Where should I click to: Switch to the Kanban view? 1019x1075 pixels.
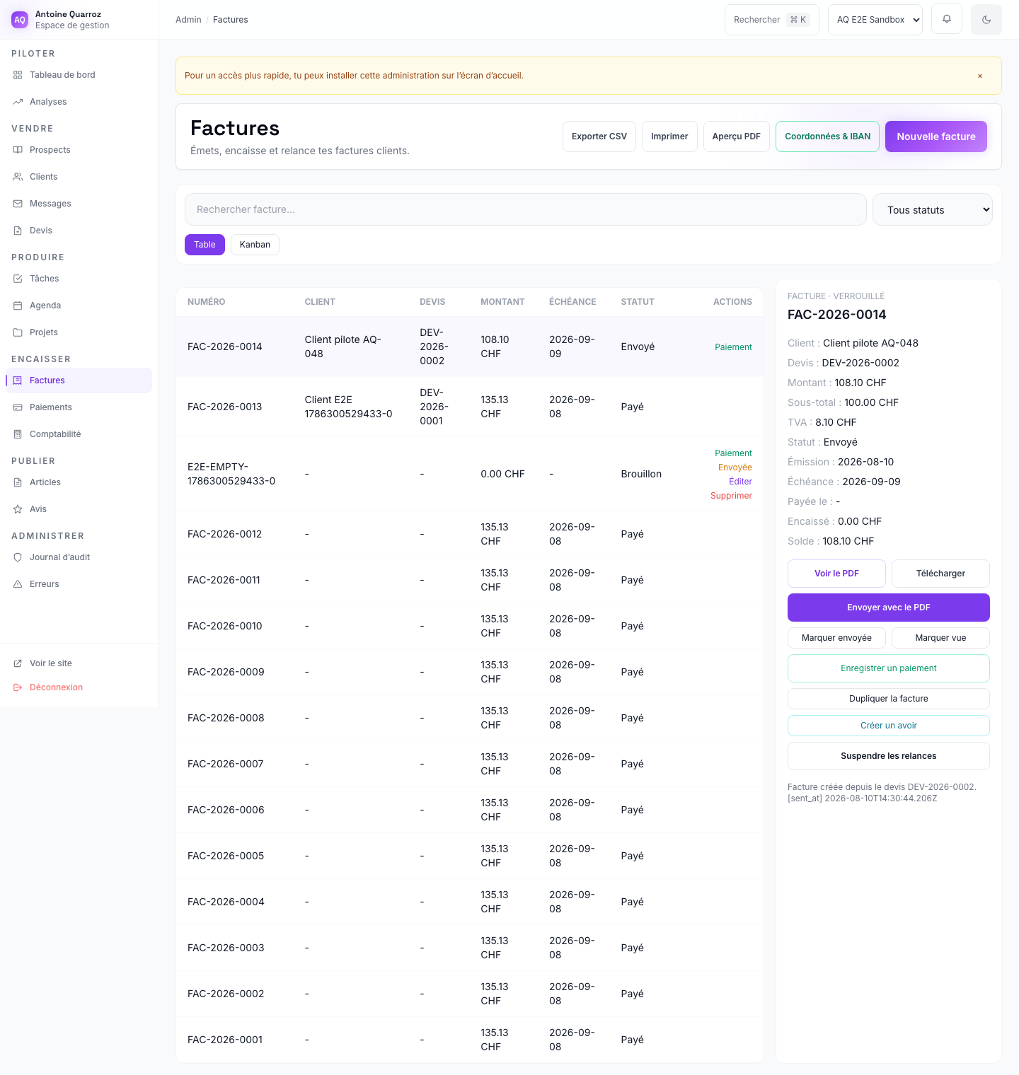tap(255, 245)
